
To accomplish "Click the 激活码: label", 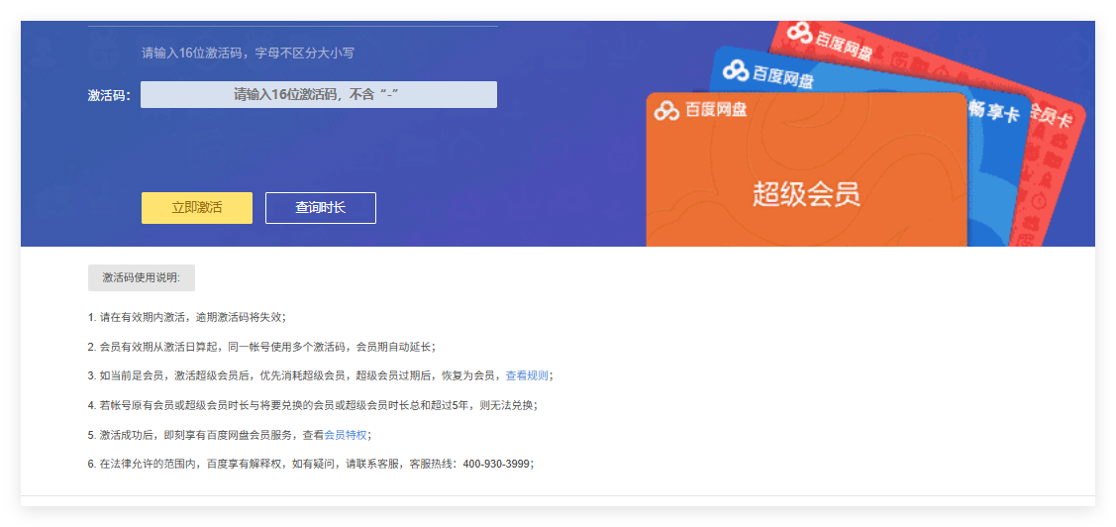I will [110, 95].
